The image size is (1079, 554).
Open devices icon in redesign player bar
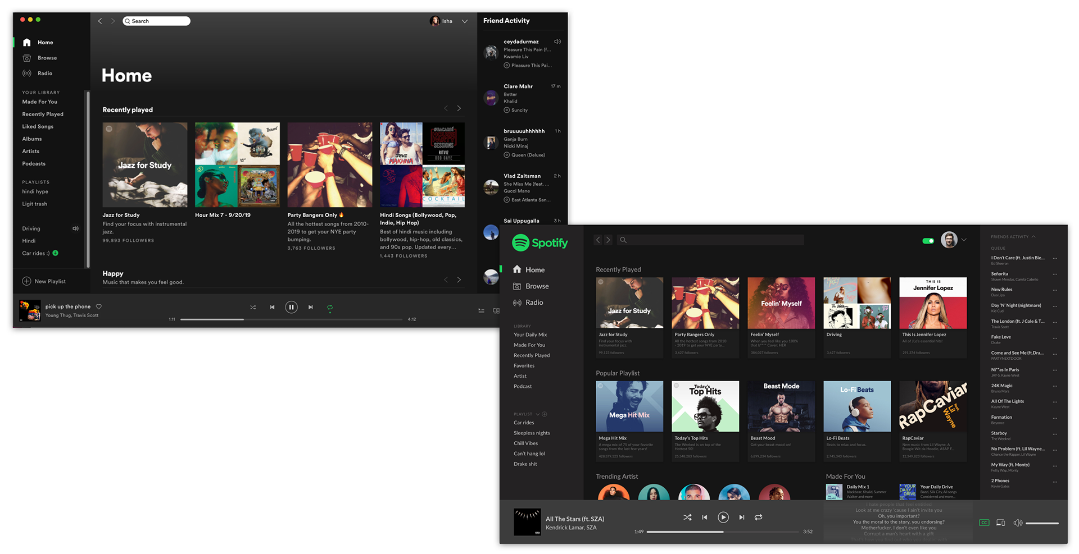(x=1001, y=523)
